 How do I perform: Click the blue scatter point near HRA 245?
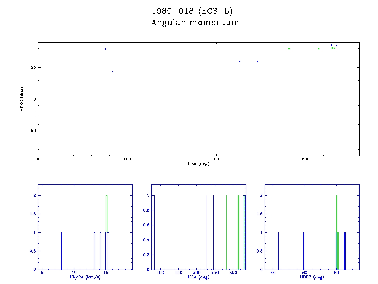pos(257,62)
